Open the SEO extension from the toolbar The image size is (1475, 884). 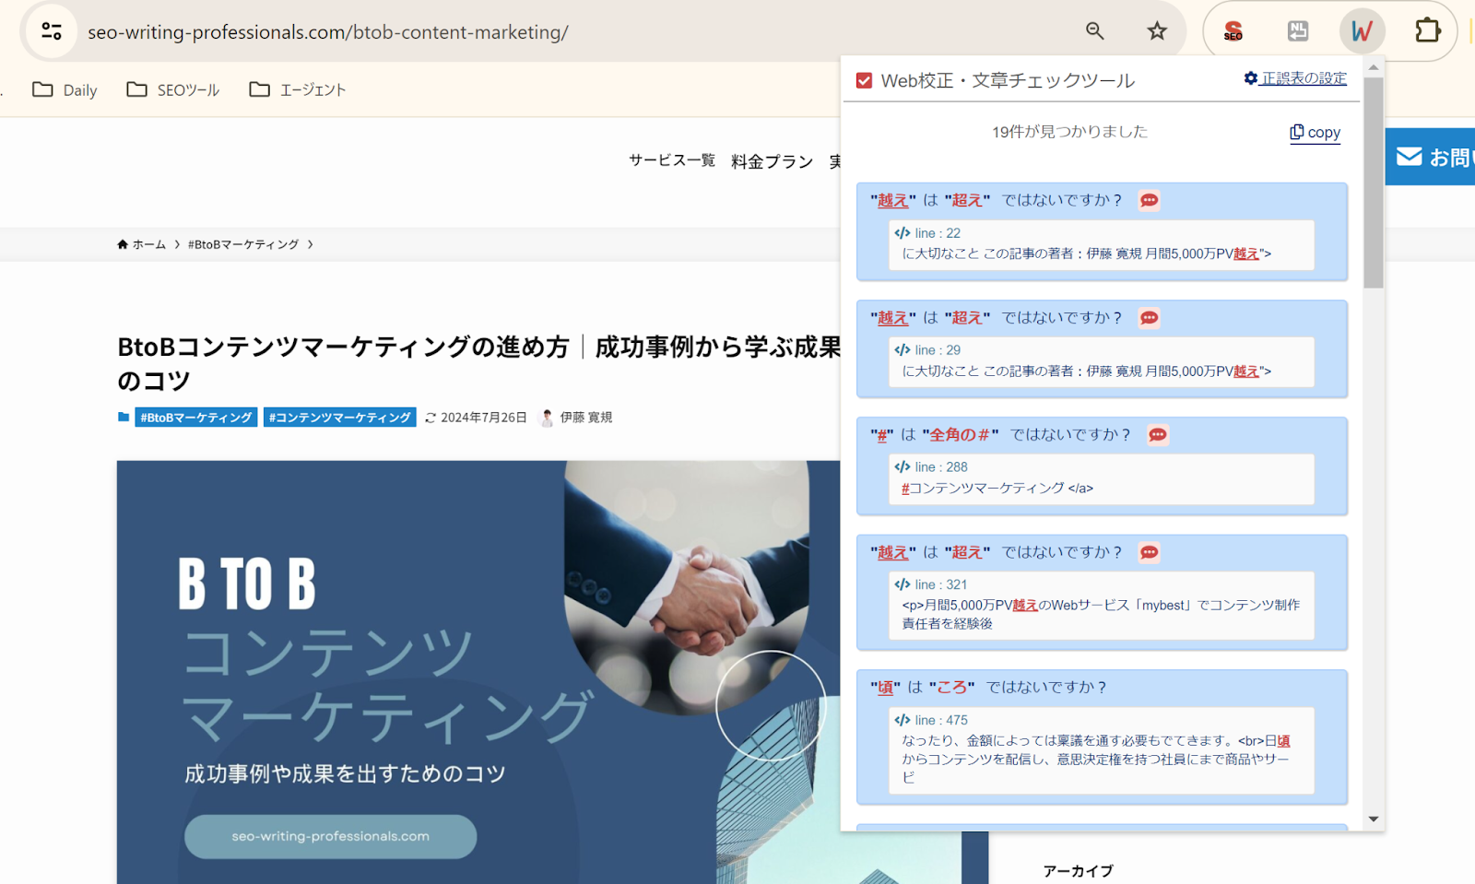coord(1233,30)
